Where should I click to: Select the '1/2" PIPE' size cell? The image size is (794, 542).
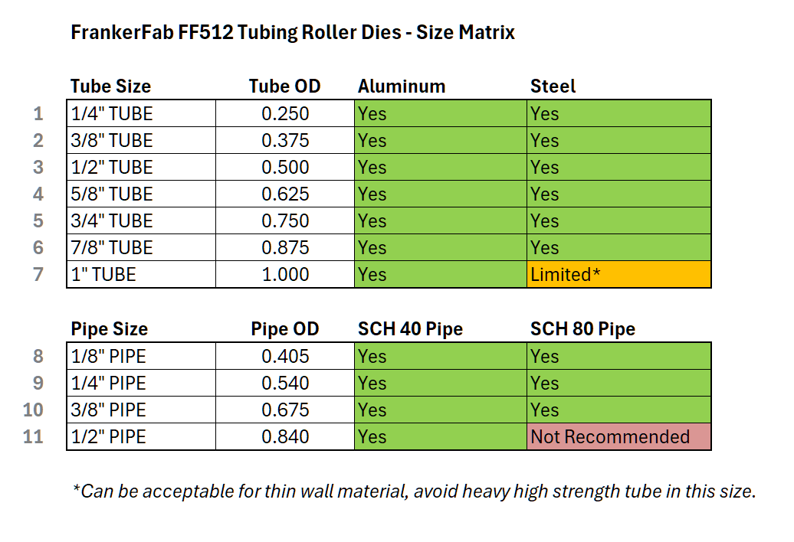pos(140,437)
